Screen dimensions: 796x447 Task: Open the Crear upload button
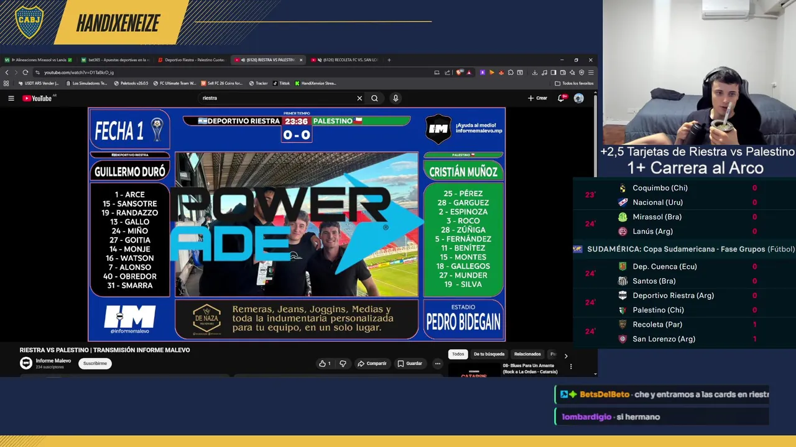[x=538, y=98]
